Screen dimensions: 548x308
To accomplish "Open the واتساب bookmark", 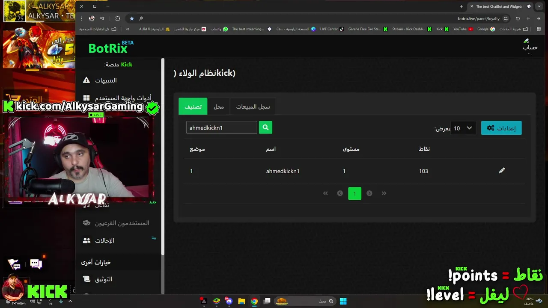I will point(219,29).
